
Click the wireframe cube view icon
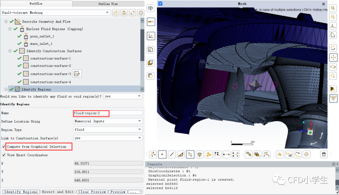tap(150, 8)
